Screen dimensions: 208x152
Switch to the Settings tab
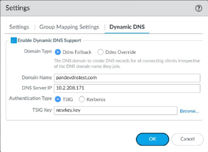point(19,27)
